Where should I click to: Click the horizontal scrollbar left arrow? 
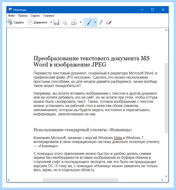pos(9,180)
